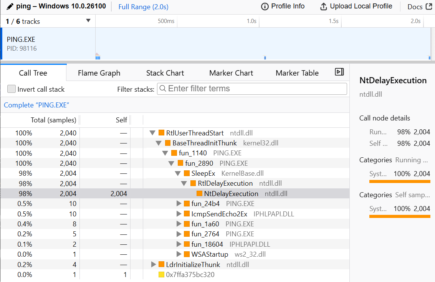Viewport: 435px width, 282px height.
Task: Enable Invert call stack checkbox
Action: coord(12,89)
